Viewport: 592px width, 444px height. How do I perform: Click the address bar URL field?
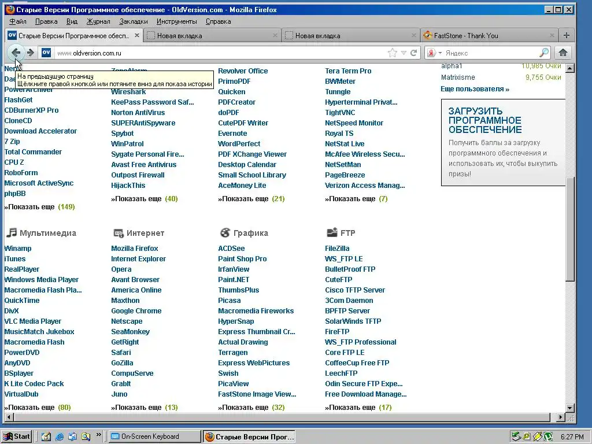coord(221,53)
